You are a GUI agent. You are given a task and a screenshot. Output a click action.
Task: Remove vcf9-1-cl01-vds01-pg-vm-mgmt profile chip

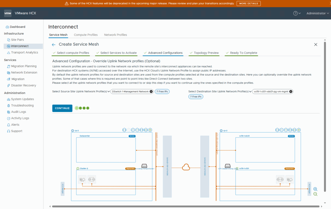tap(291, 92)
